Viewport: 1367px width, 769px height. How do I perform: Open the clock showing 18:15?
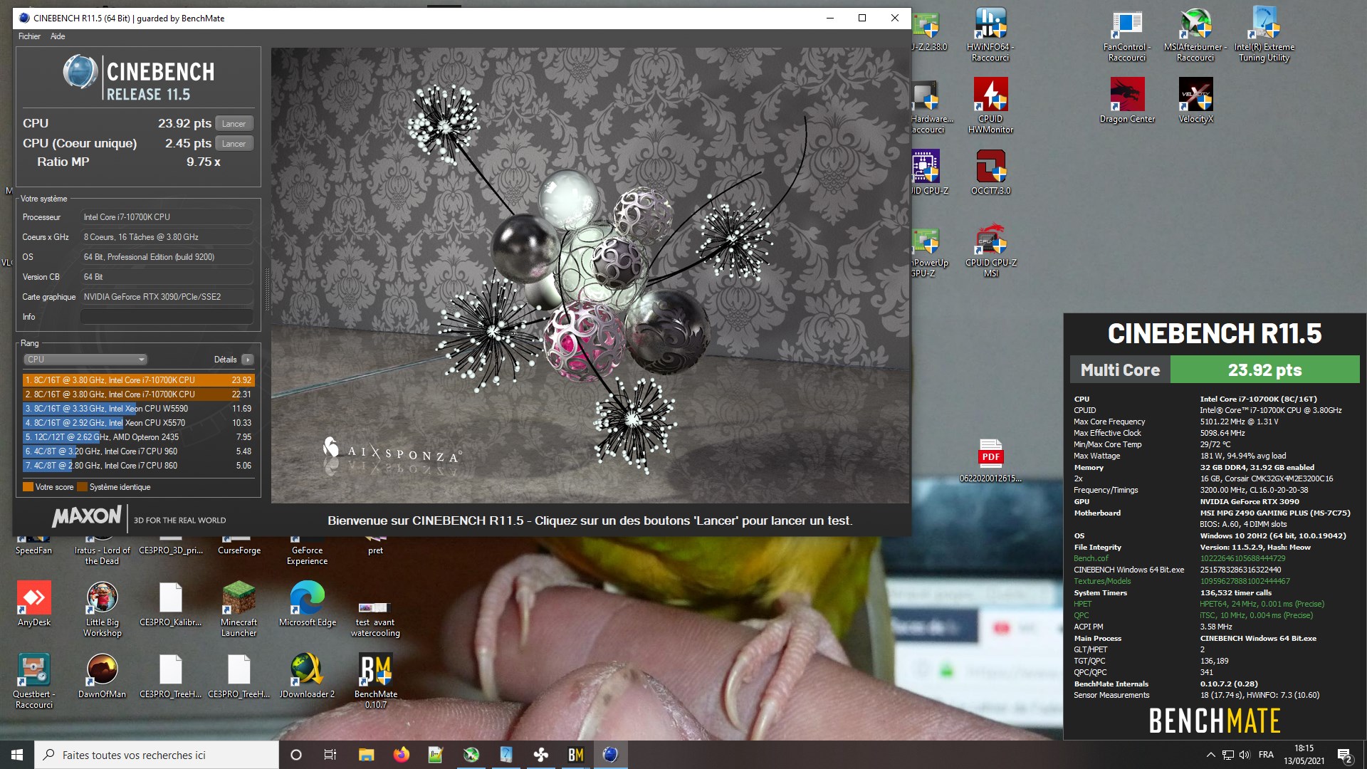coord(1304,755)
